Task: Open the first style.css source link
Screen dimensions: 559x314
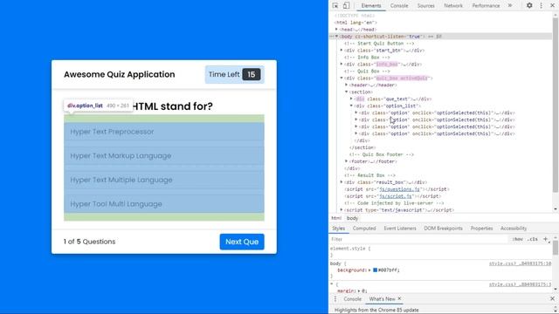Action: (520, 263)
